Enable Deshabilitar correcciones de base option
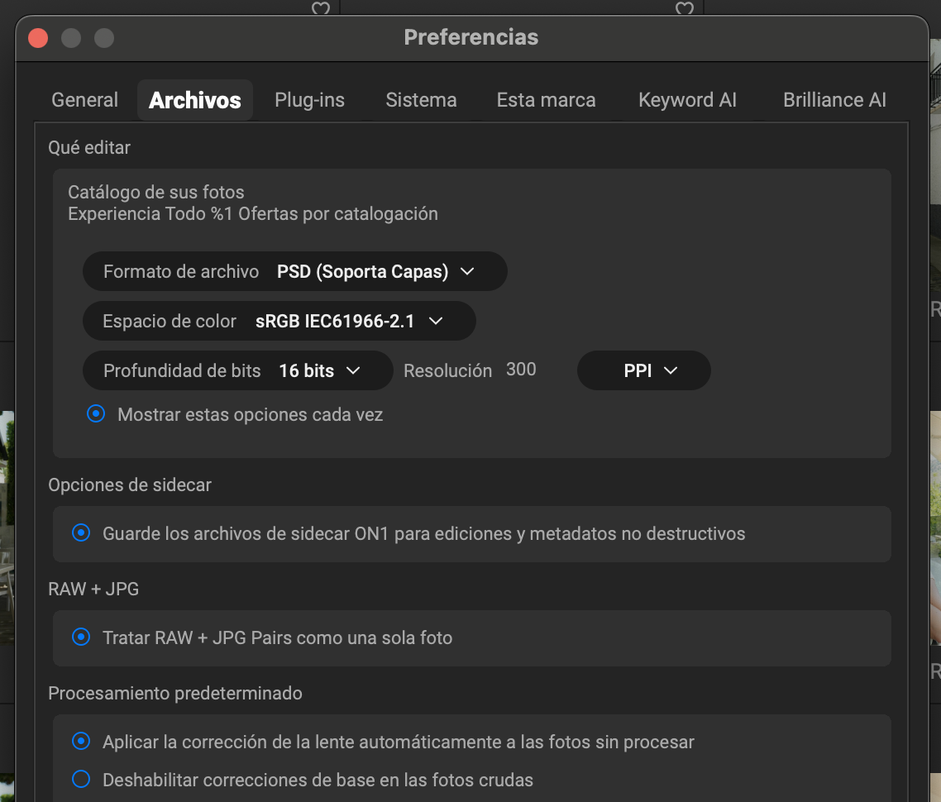This screenshot has height=802, width=941. point(81,780)
